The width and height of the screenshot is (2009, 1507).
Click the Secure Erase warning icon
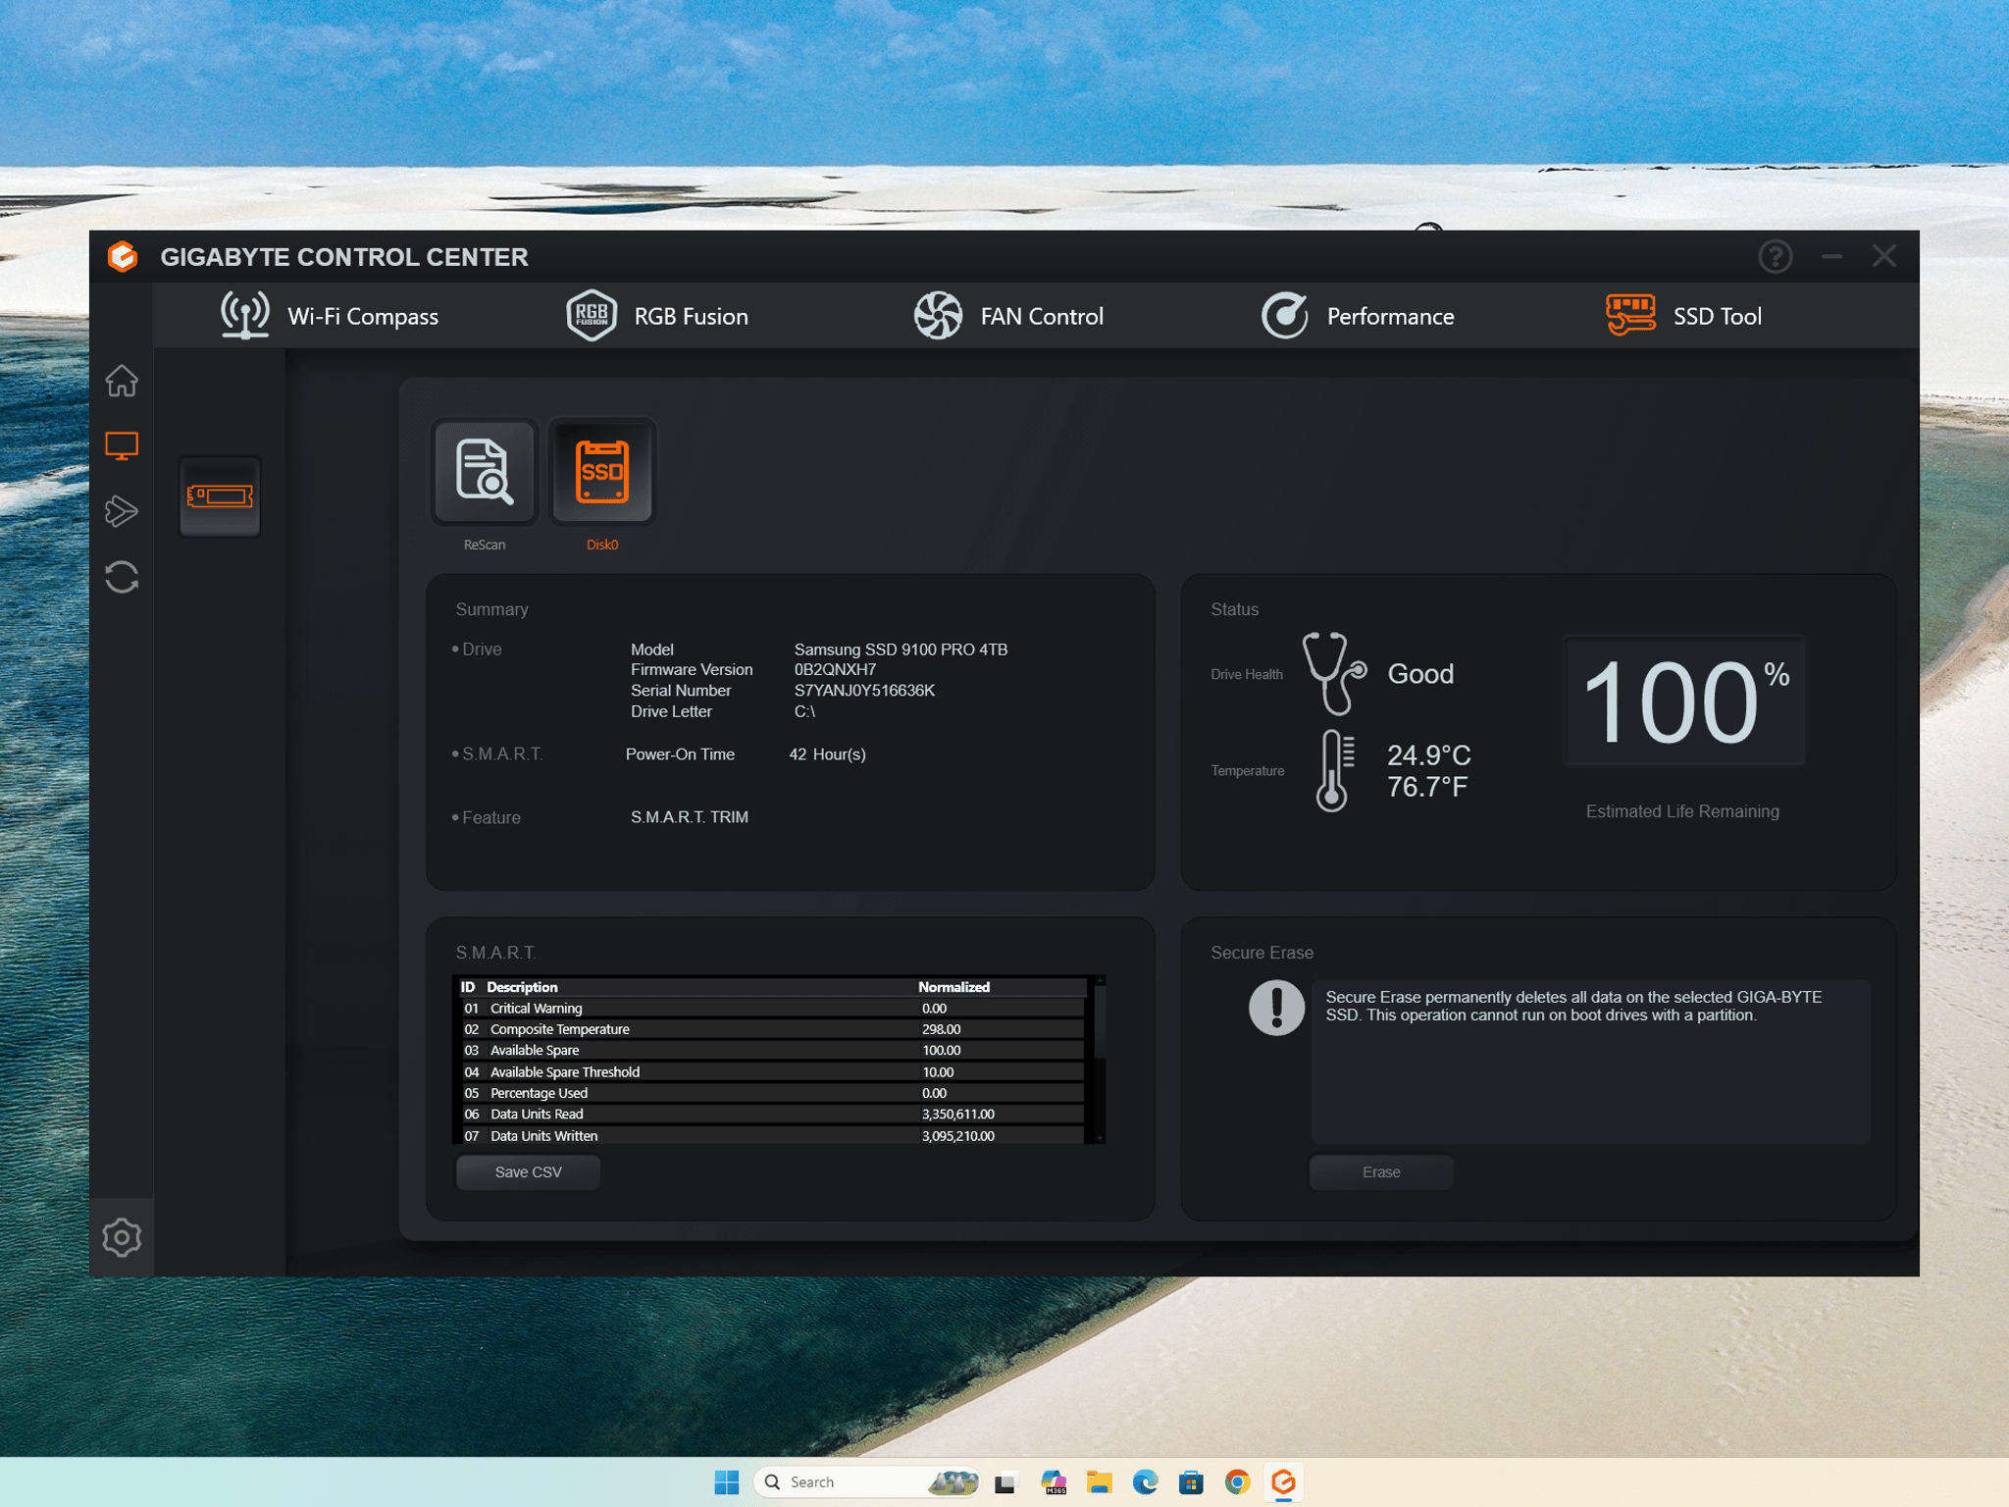1276,1008
